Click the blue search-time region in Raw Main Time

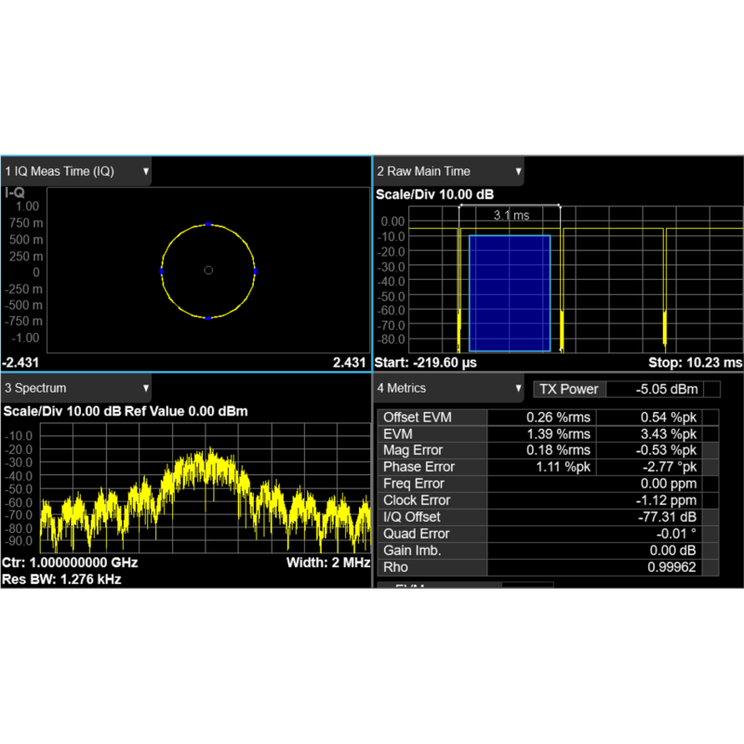509,293
